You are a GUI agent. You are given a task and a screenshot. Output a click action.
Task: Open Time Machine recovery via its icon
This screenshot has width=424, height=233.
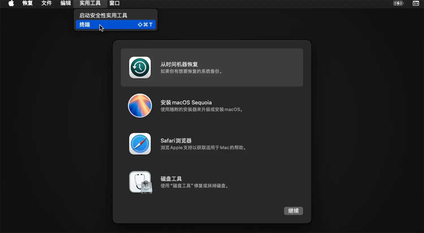pyautogui.click(x=140, y=67)
